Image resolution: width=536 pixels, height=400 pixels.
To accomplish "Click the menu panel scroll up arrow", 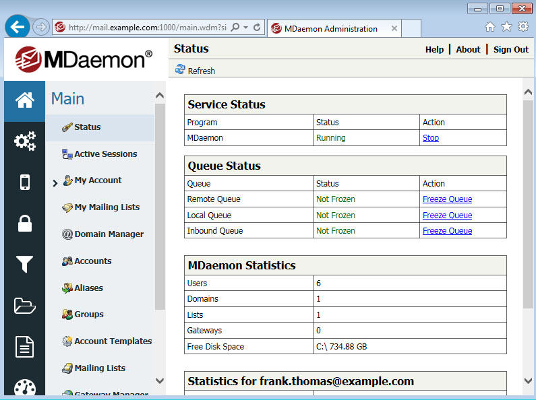I will point(160,95).
